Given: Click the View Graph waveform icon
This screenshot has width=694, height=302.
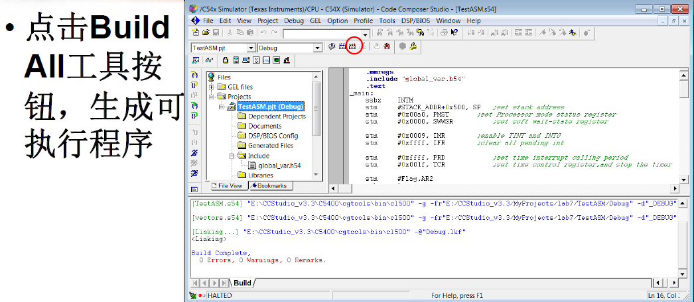Looking at the screenshot, I should (x=266, y=60).
